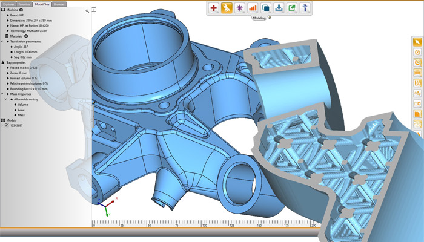Image resolution: width=424 pixels, height=242 pixels.
Task: Click the purple star icon
Action: tap(240, 8)
